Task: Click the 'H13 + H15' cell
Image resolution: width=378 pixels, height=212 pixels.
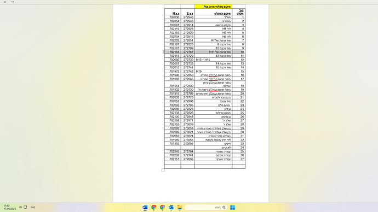Action: coord(213,60)
